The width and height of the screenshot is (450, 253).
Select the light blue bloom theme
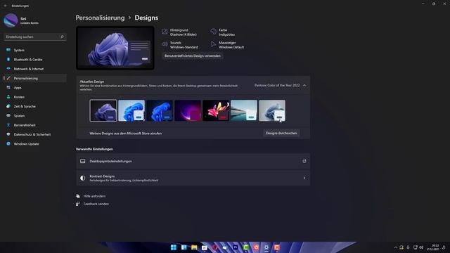(x=131, y=110)
